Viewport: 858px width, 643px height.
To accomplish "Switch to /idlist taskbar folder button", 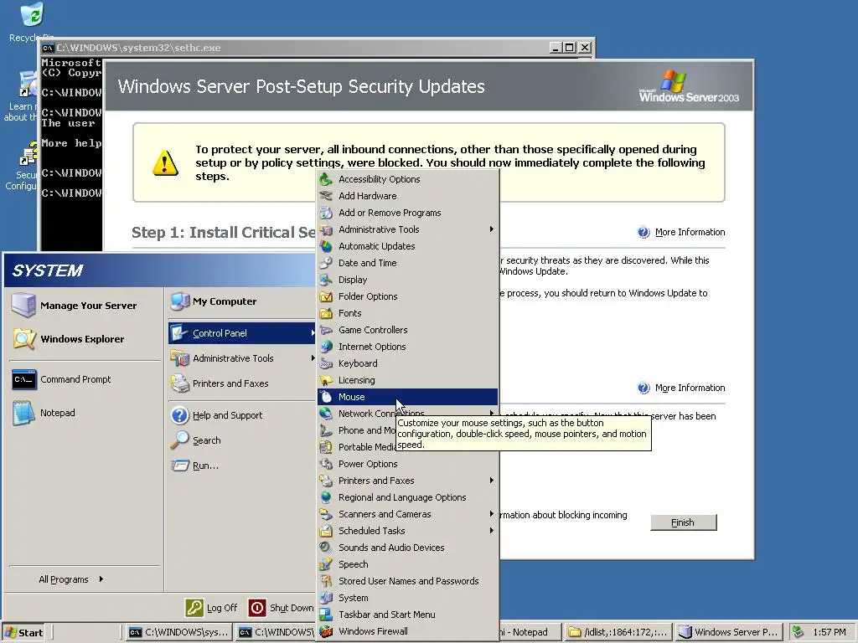I will [618, 632].
